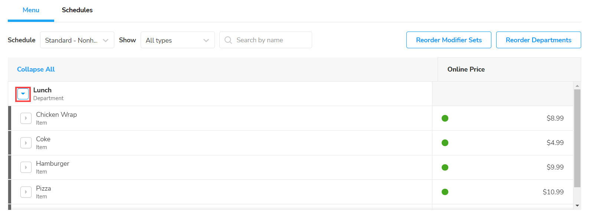Click the search magnifier icon
589x221 pixels.
point(228,40)
